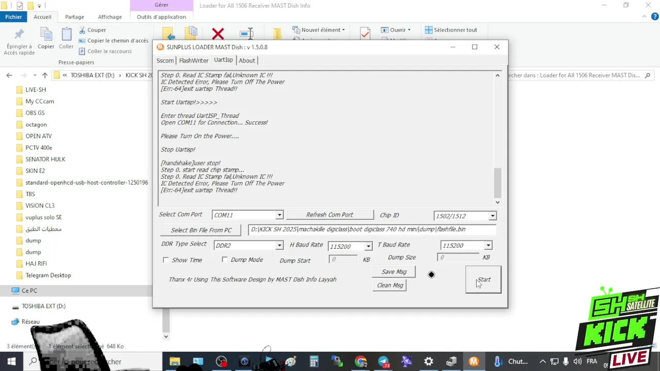Enable the Dump Mode checkbox

click(224, 260)
